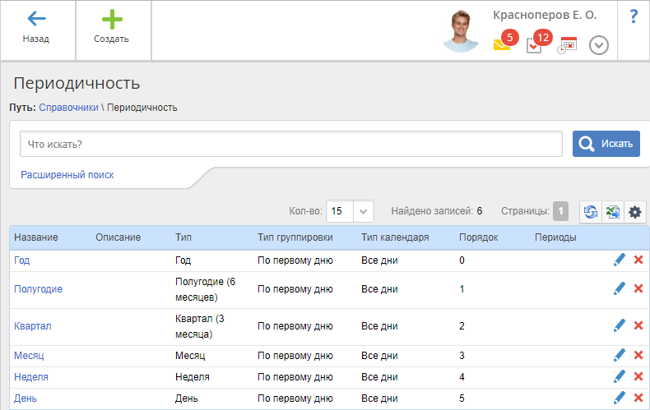
Task: Open the calendar clock icon
Action: pos(567,45)
